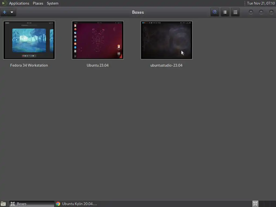Switch to Boxes taskbar entry
The image size is (276, 207).
pyautogui.click(x=32, y=204)
